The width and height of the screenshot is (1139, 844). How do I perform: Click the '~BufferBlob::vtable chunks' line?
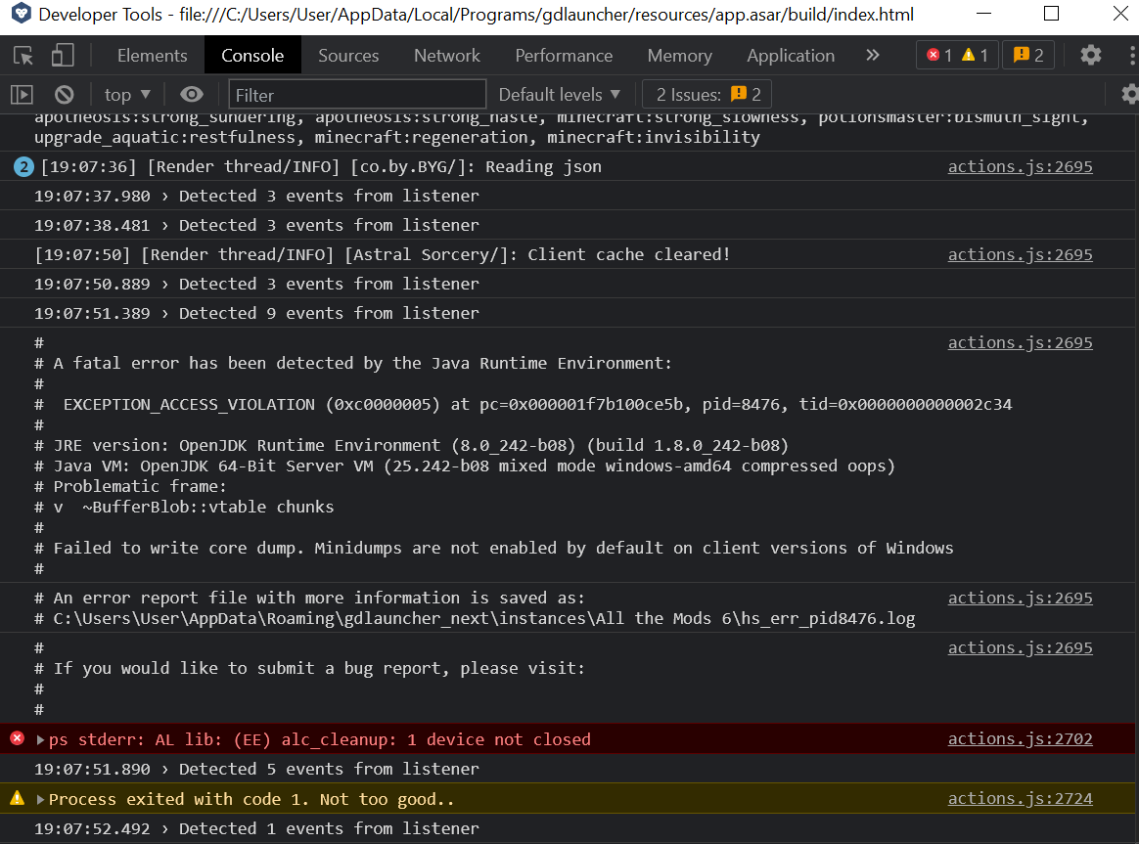tap(184, 507)
